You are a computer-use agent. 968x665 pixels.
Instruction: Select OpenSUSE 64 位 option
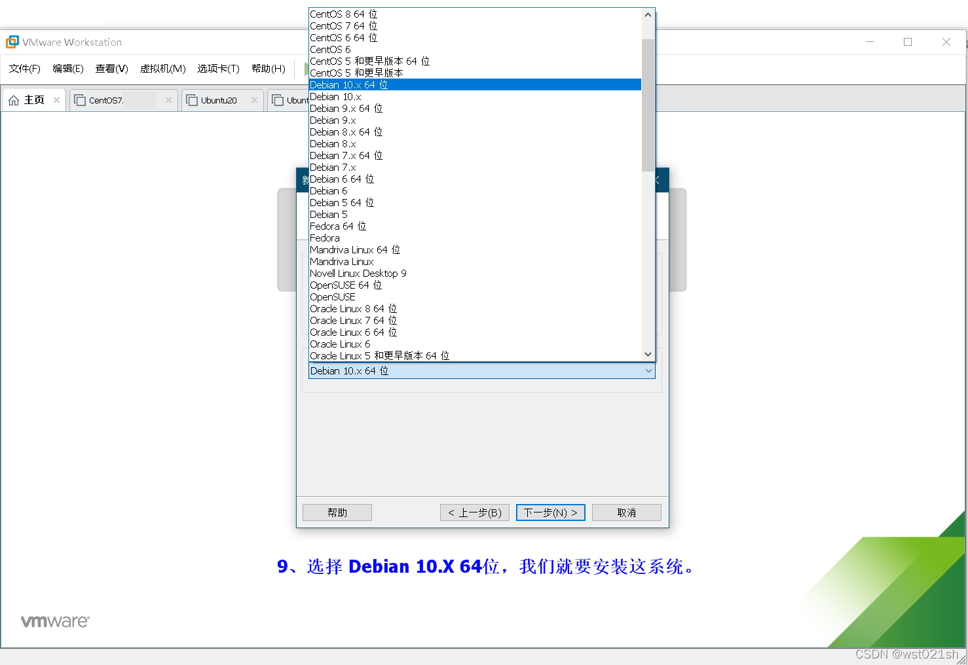(475, 285)
